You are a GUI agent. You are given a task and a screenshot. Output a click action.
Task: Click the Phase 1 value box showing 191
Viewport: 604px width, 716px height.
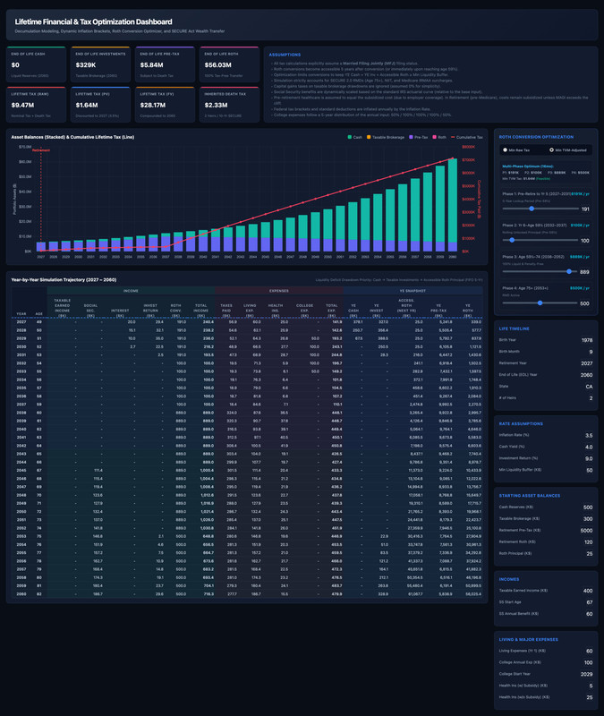pyautogui.click(x=585, y=209)
